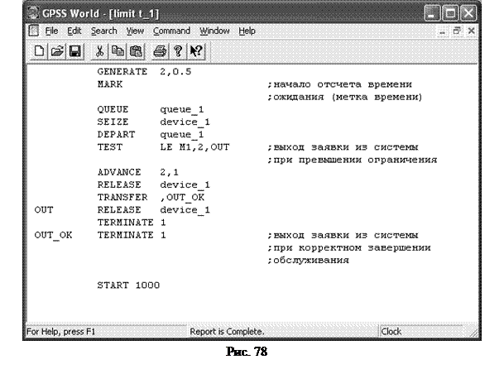
Task: Click the Open file toolbar icon
Action: [57, 51]
